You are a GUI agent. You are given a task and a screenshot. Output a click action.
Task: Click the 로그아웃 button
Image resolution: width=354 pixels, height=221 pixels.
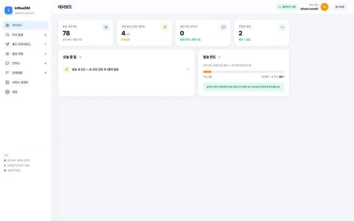[x=340, y=7]
